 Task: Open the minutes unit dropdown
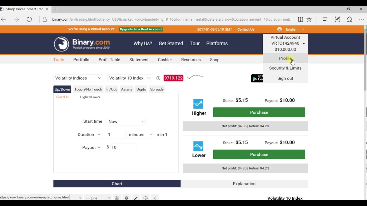tap(140, 134)
